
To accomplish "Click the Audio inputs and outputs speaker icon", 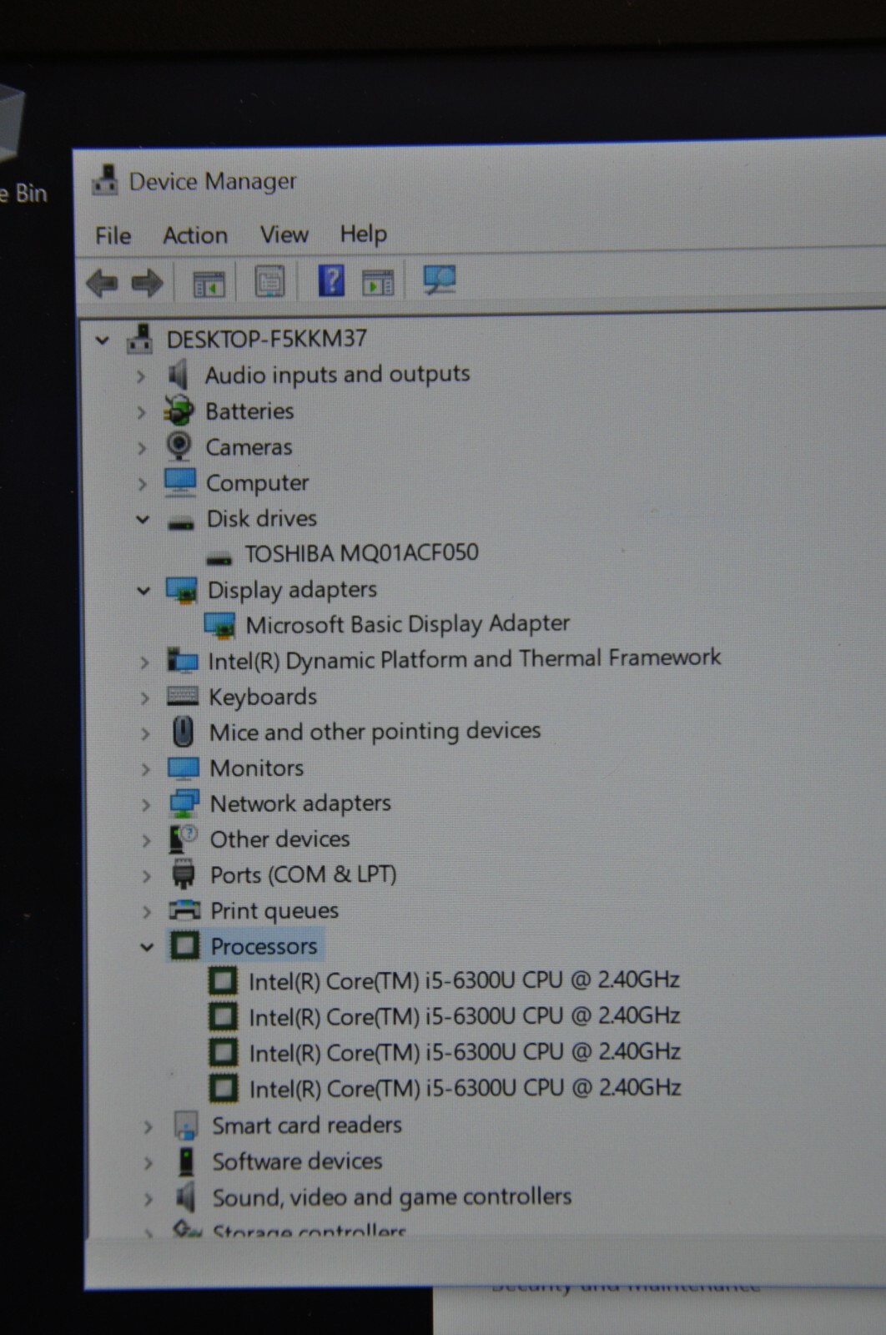I will 178,375.
